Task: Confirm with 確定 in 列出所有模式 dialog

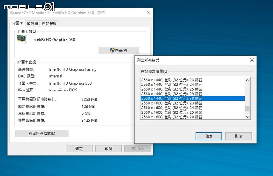Action: 209,136
